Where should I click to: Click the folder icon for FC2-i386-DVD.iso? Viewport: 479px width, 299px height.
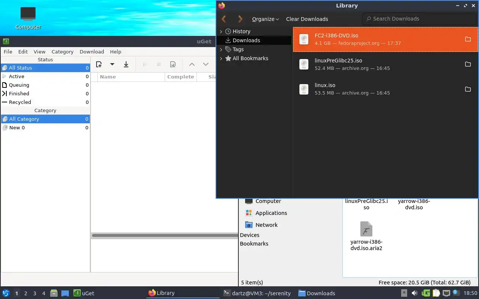pos(468,39)
